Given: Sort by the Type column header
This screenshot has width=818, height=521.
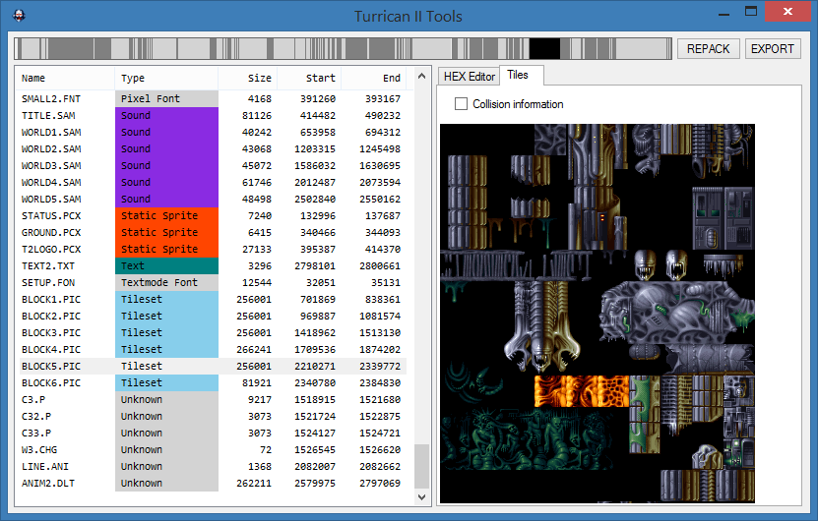Looking at the screenshot, I should tap(166, 79).
